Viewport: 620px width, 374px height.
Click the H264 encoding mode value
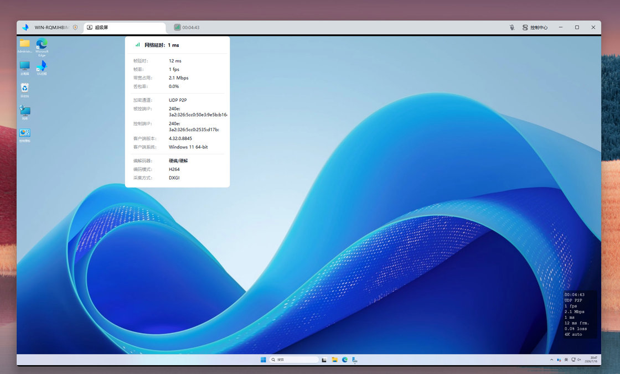coord(174,169)
